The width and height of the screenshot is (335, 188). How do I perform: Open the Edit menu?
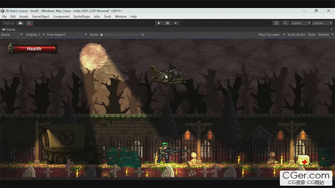click(x=13, y=16)
